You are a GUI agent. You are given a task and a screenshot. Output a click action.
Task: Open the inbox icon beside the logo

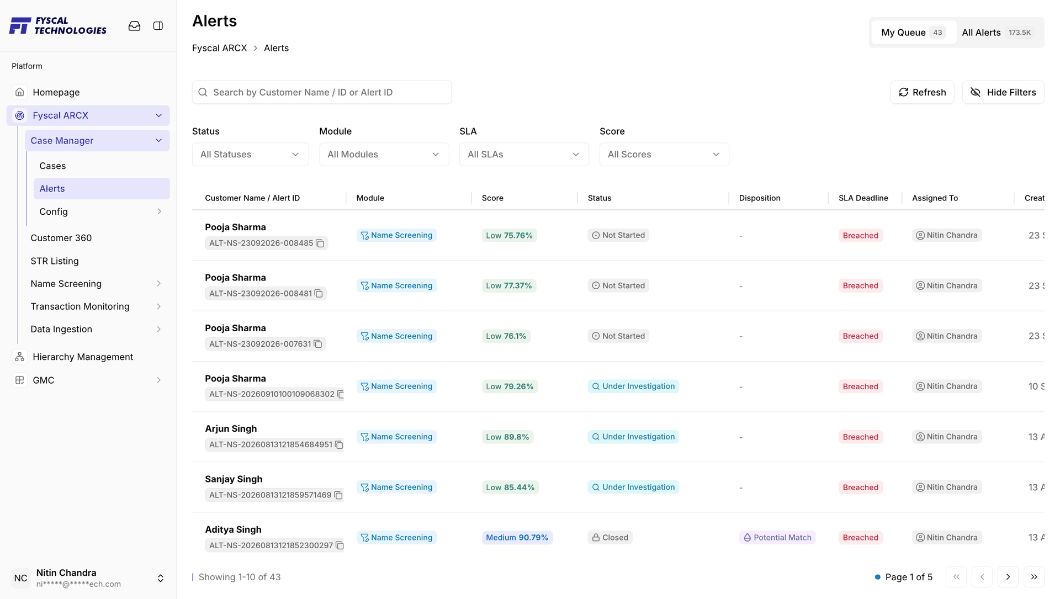[x=134, y=26]
